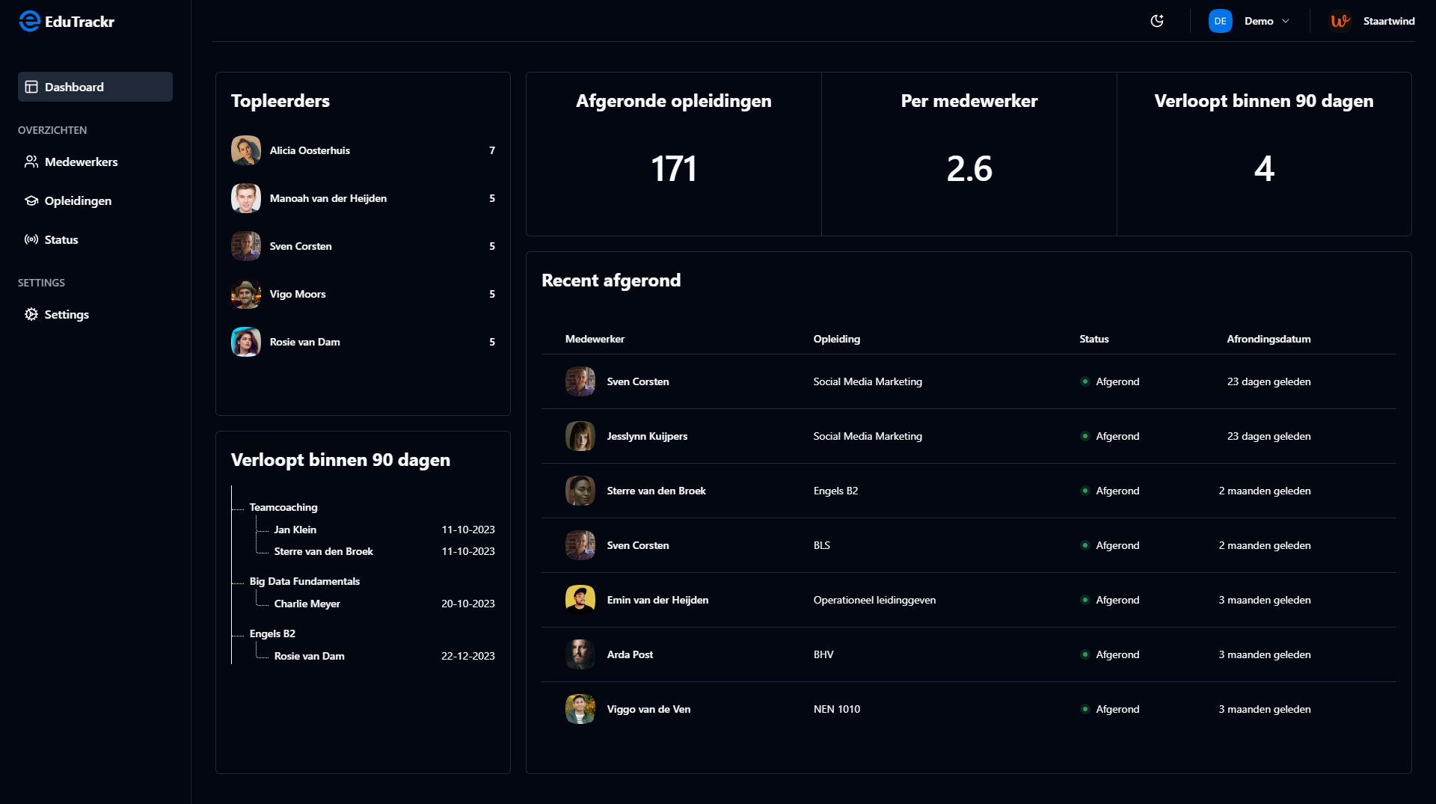Expand the Engels B2 entry

(x=273, y=633)
